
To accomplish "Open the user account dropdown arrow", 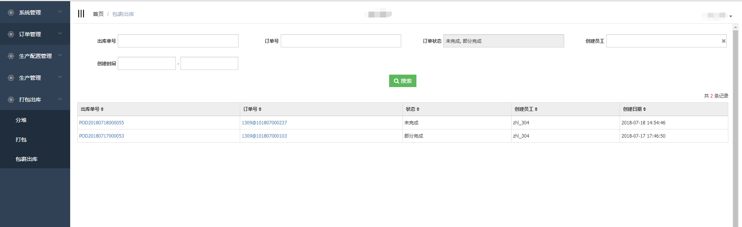I will pos(730,16).
